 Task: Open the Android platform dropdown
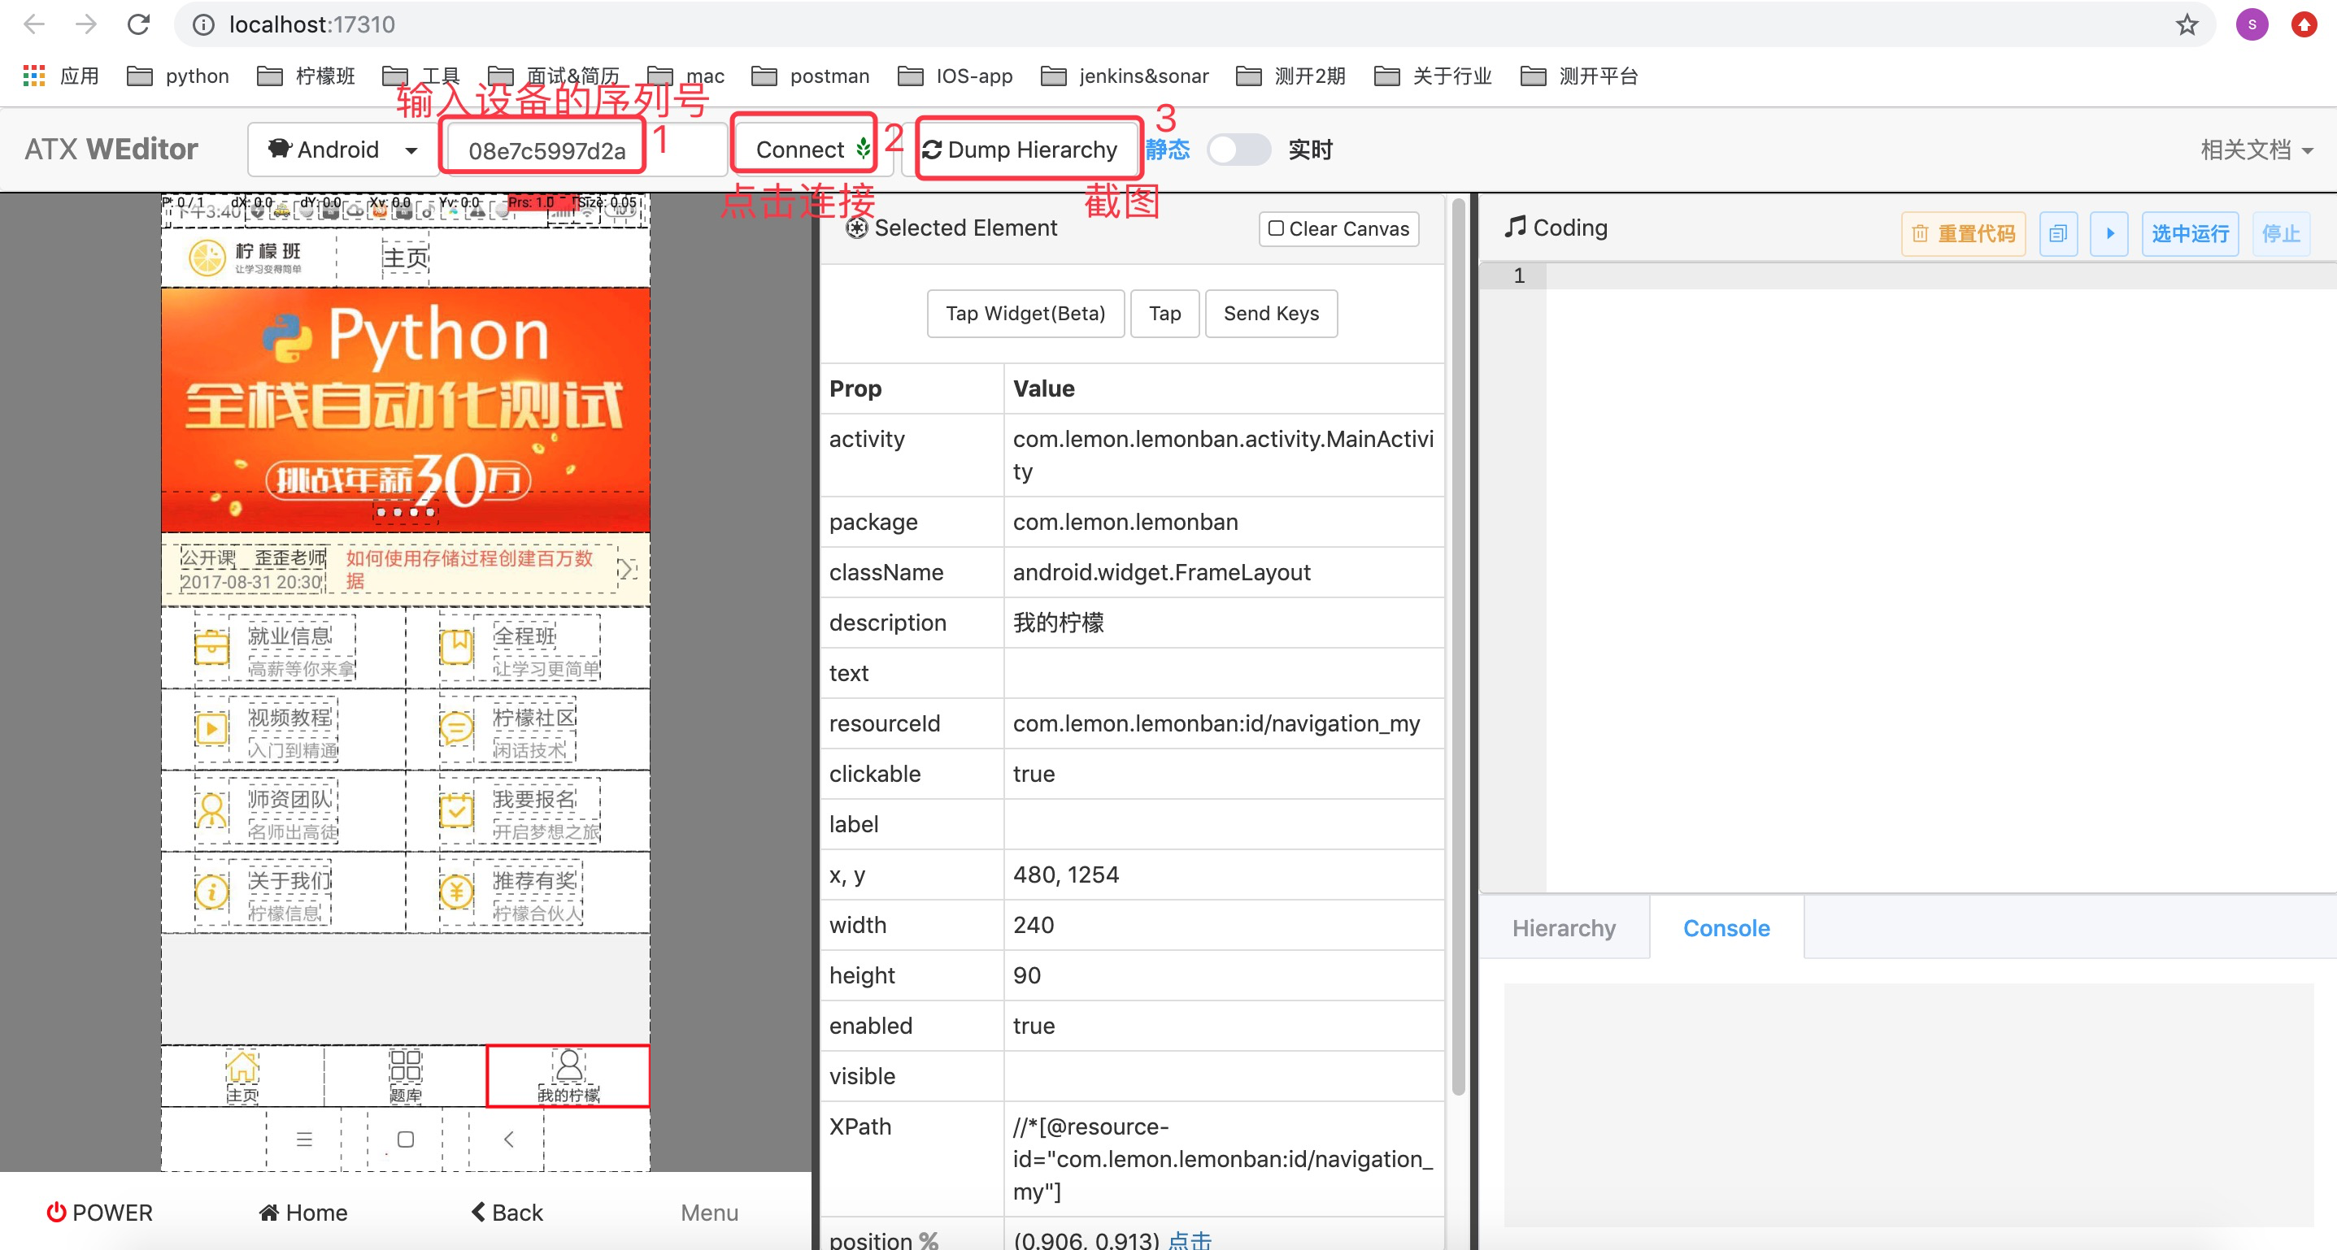coord(342,150)
